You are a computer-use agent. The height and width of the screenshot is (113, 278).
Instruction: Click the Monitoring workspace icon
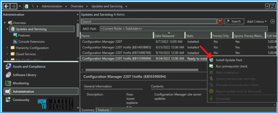point(8,83)
